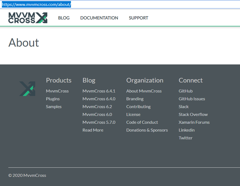Open the Contributing page link

138,106
